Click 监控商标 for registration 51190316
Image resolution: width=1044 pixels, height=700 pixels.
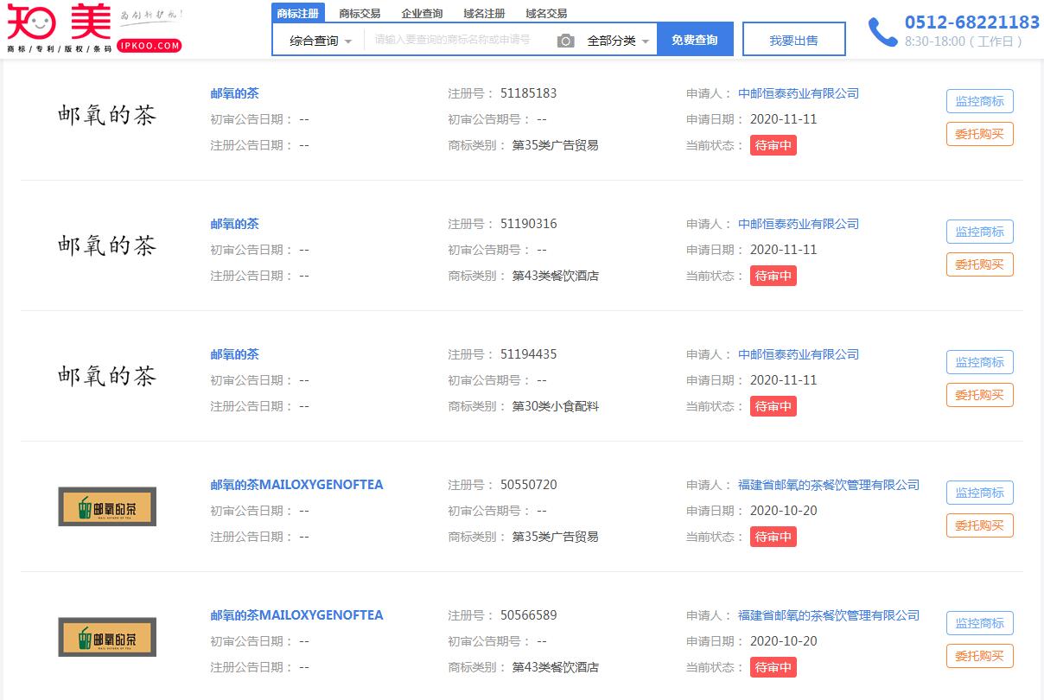click(x=980, y=232)
